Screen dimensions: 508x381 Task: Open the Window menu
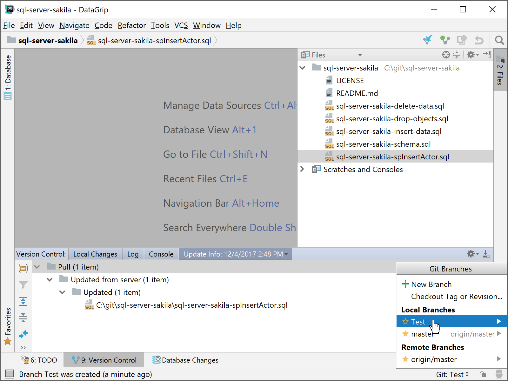point(207,25)
